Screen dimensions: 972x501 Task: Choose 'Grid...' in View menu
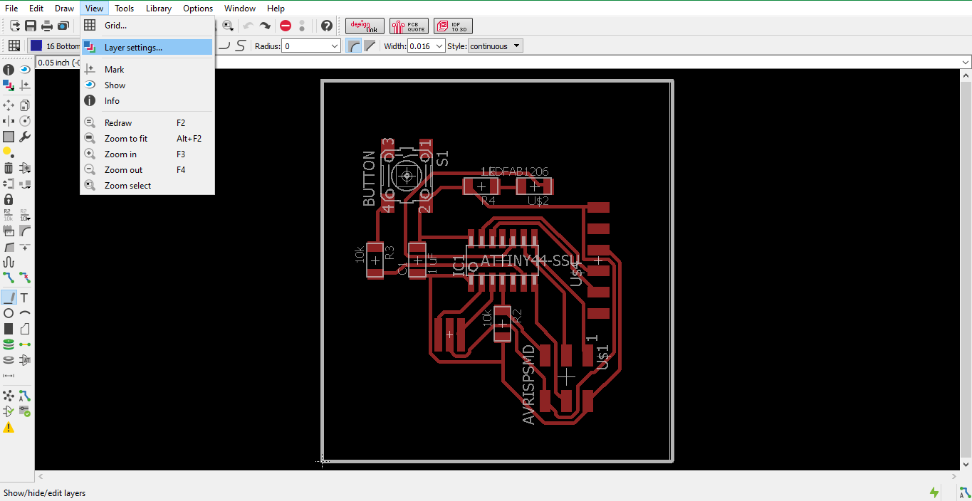tap(147, 26)
